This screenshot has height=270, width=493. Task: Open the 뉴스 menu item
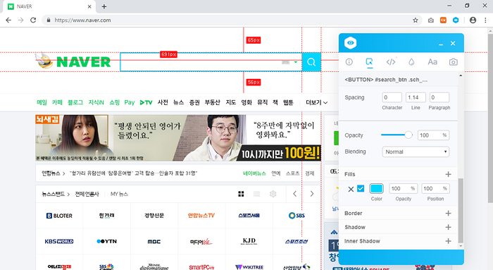[x=178, y=102]
